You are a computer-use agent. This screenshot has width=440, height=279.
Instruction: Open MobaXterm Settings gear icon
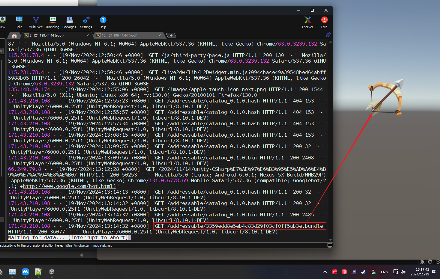(x=86, y=22)
